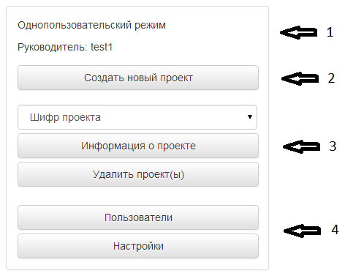This screenshot has width=345, height=276.
Task: Click the Однопользовательский режим heading text
Action: [x=91, y=25]
